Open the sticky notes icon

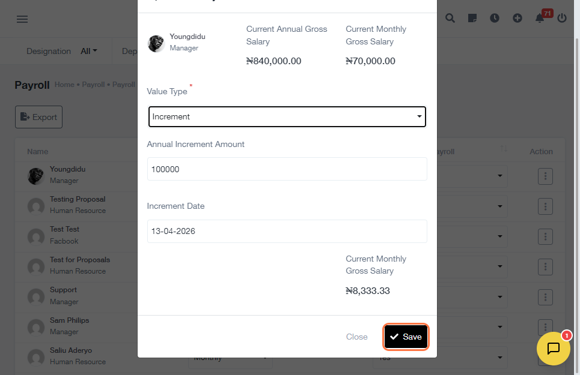click(472, 18)
